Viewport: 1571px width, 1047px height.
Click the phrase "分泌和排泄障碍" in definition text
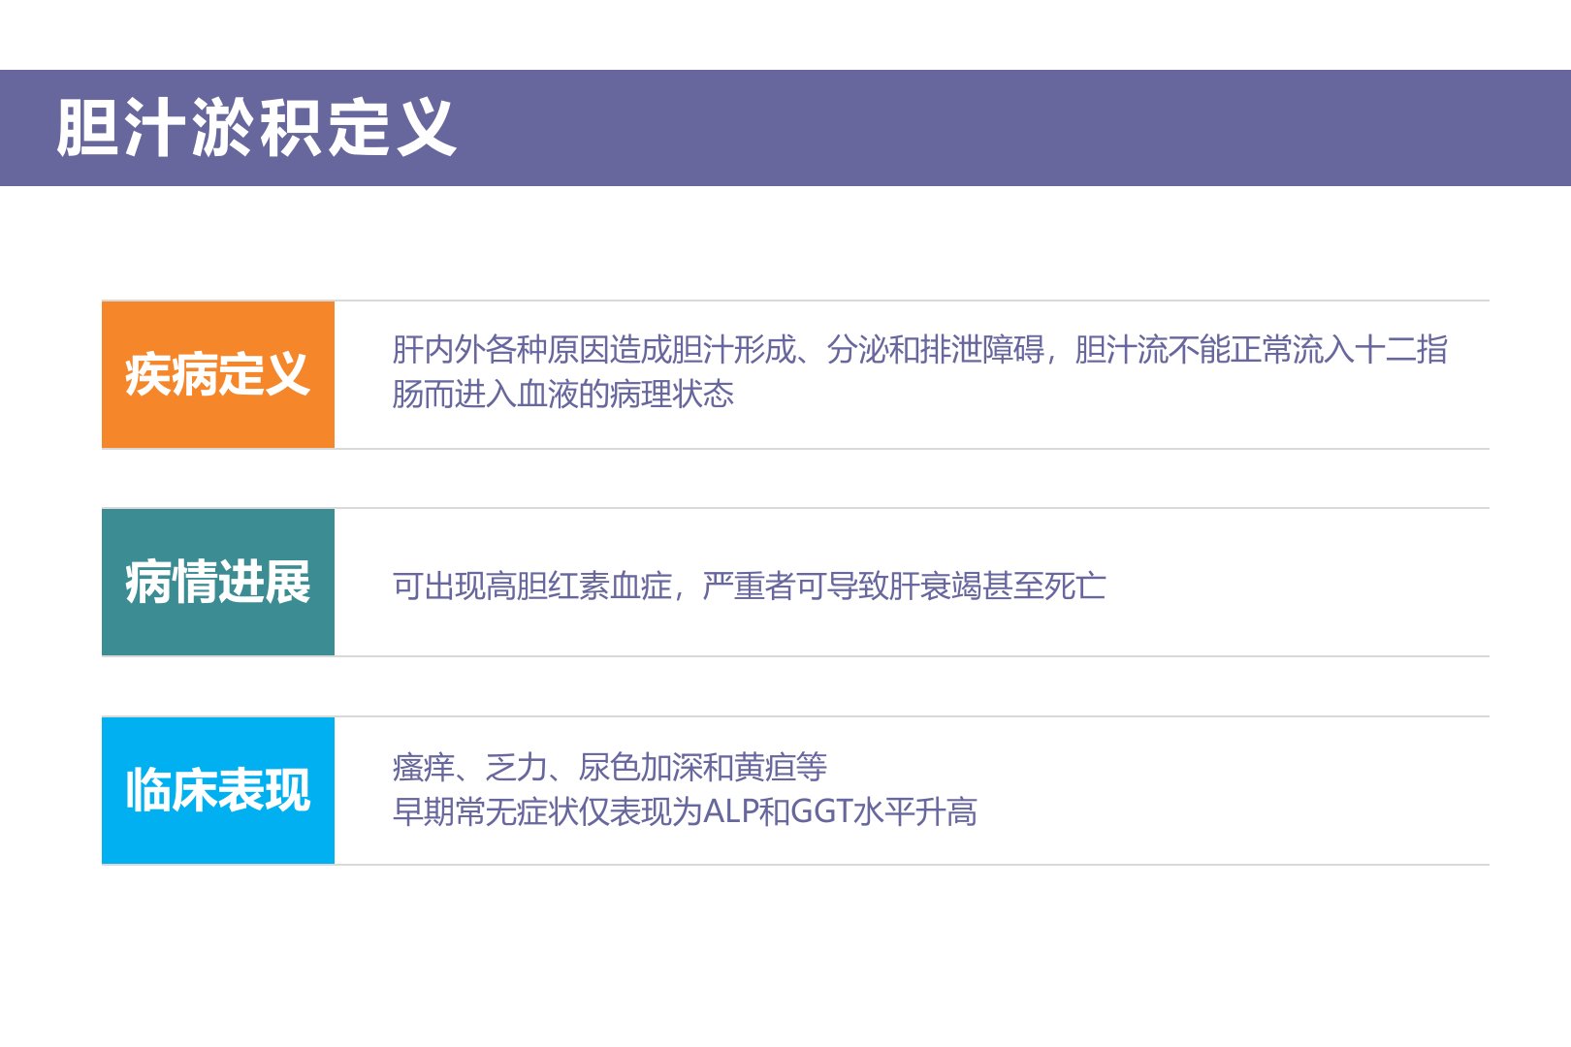935,349
